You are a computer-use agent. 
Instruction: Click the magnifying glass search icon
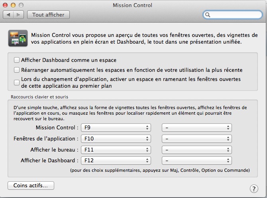point(208,15)
